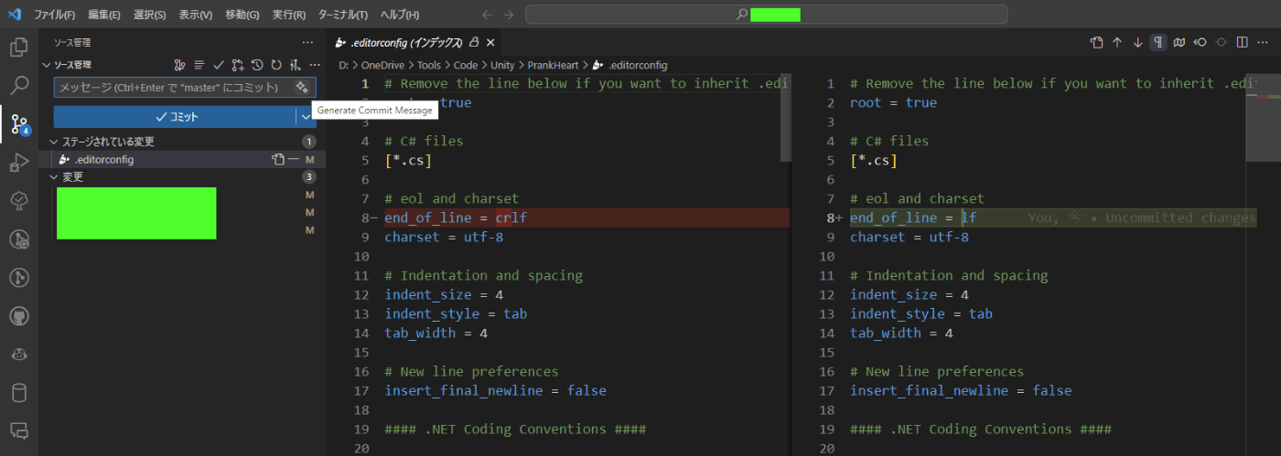Click the Open File icon in editor toolbar
1281x456 pixels.
pos(1097,42)
